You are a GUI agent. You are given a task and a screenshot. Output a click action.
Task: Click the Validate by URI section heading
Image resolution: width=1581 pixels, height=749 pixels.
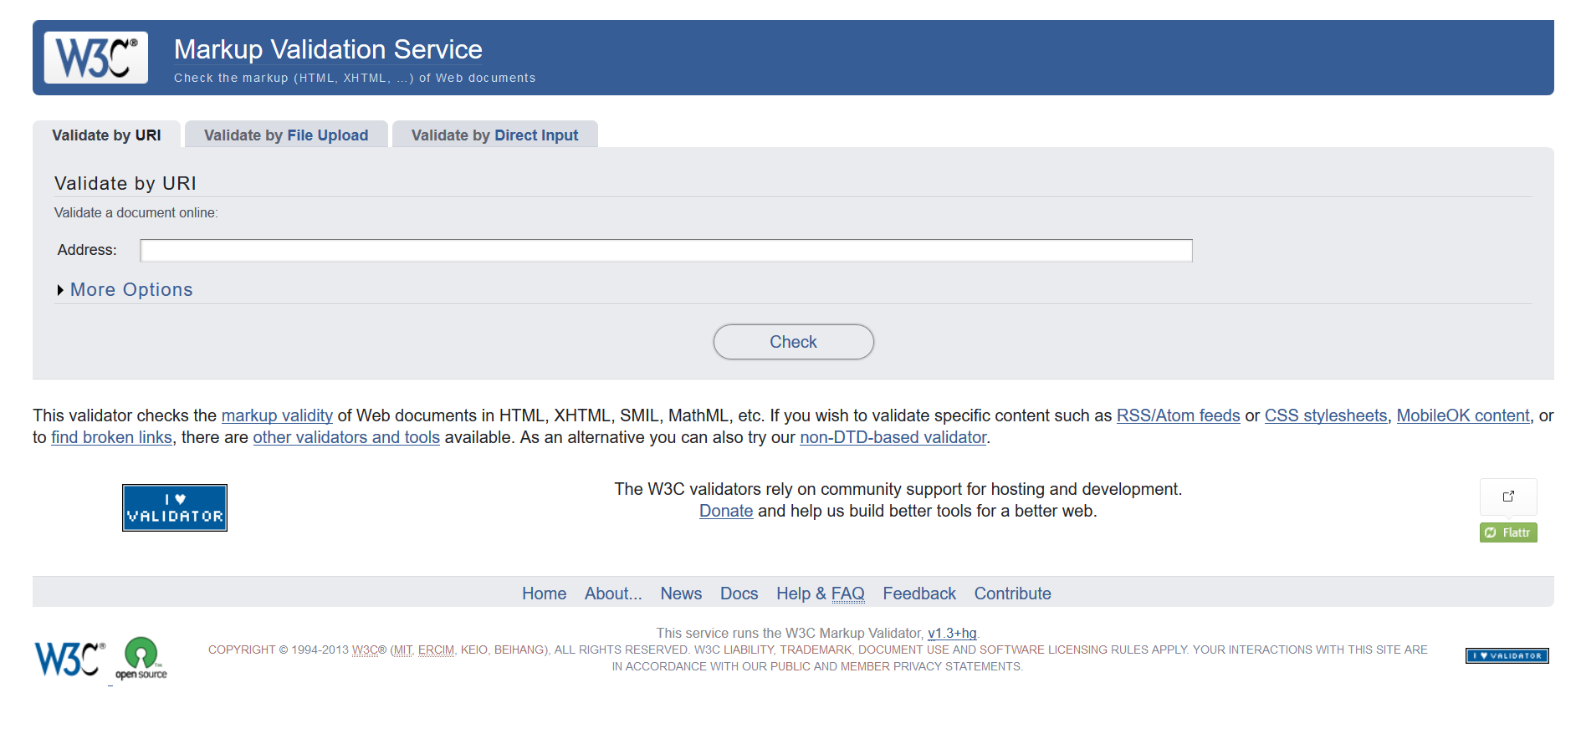coord(125,183)
